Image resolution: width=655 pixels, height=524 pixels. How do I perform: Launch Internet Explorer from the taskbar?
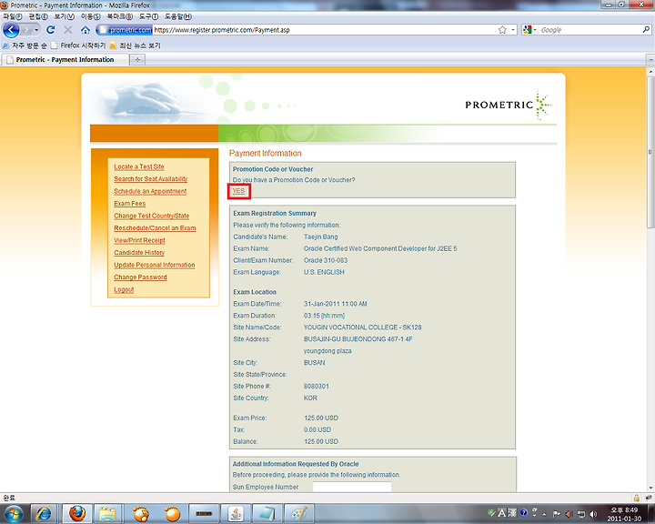pos(44,514)
